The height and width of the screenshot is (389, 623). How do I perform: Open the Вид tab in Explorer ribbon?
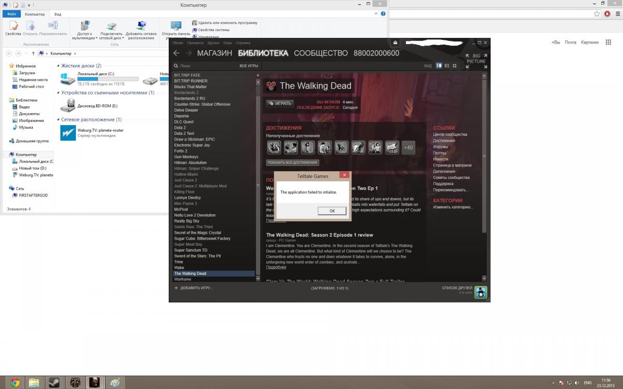click(x=58, y=14)
